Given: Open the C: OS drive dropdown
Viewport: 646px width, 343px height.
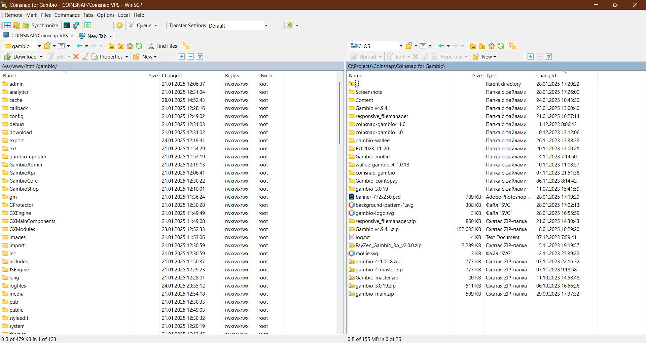Looking at the screenshot, I should tap(401, 46).
